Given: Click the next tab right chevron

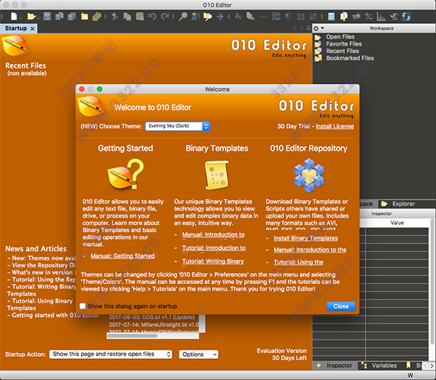Looking at the screenshot, I should (x=302, y=28).
